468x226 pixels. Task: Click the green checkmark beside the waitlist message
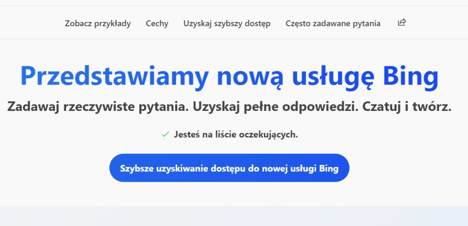tap(165, 135)
